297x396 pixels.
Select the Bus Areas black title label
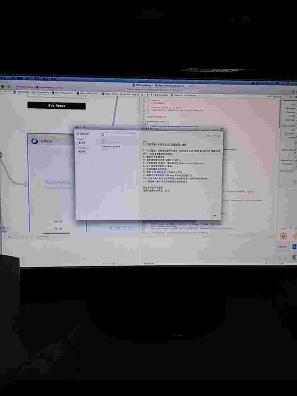coord(56,106)
